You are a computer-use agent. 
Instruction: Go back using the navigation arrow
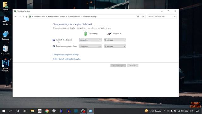tap(15, 16)
